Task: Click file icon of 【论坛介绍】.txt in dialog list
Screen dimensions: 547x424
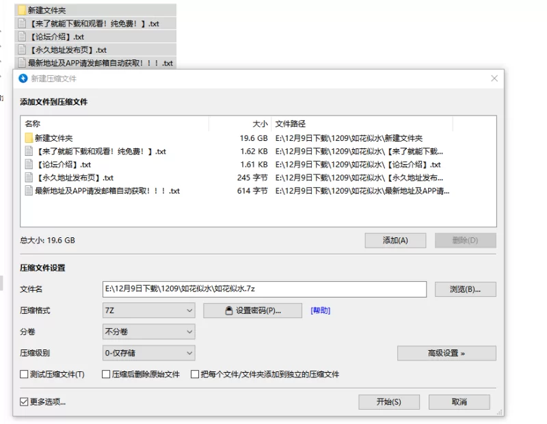Action: point(29,164)
